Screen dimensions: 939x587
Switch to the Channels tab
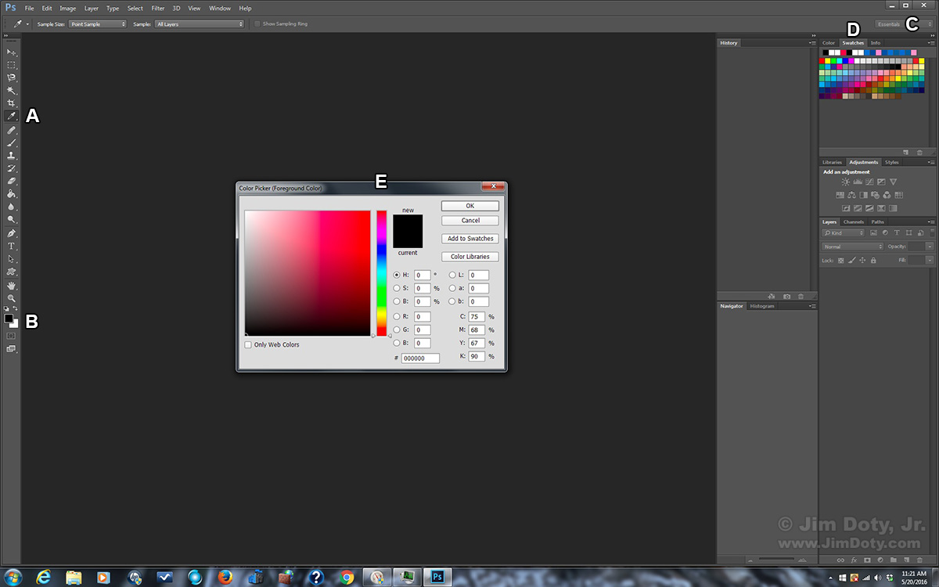854,221
